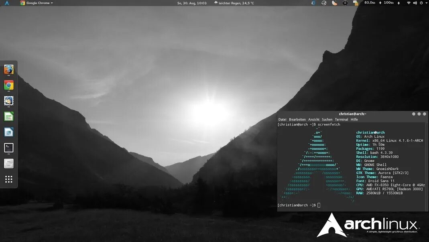Viewport: 429px width, 242px height.
Task: Open the Ansicht menu in terminal
Action: click(x=314, y=119)
